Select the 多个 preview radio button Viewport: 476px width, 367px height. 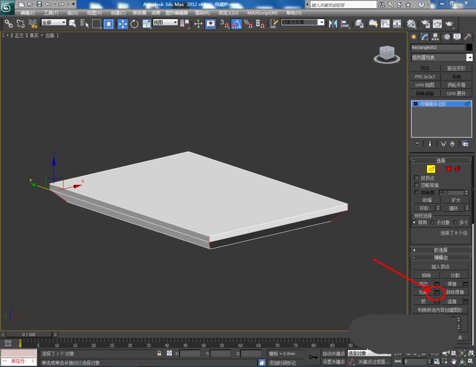pyautogui.click(x=455, y=222)
